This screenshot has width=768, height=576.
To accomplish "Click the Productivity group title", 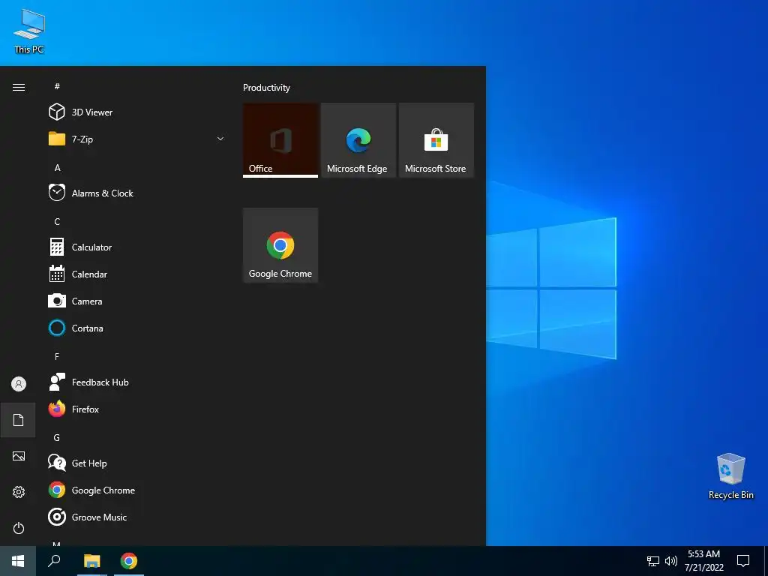I will 266,88.
